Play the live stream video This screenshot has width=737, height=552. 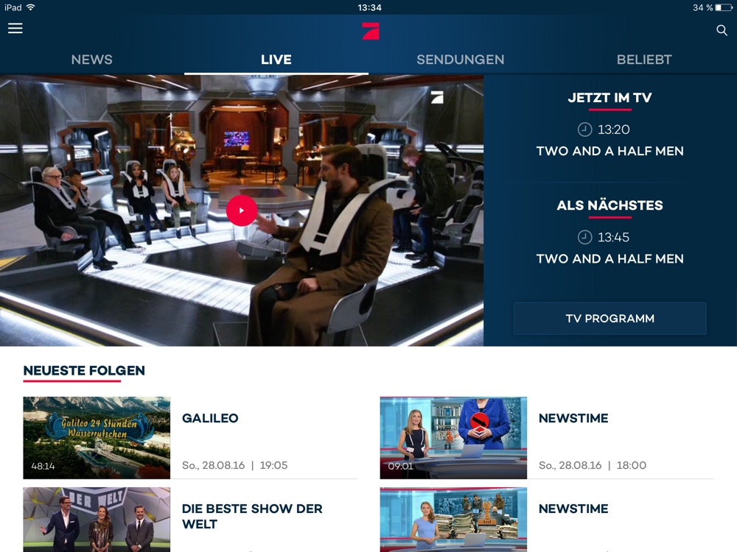[242, 210]
